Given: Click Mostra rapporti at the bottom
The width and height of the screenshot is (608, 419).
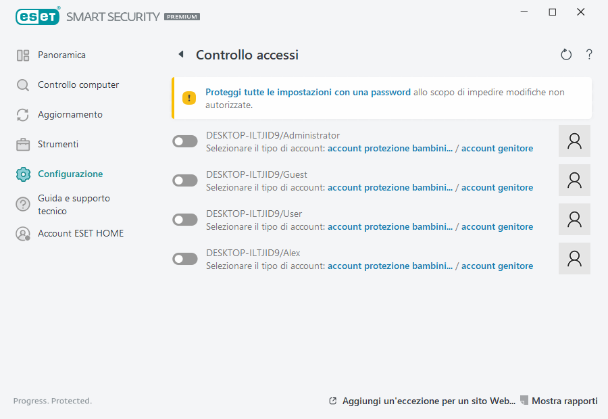Looking at the screenshot, I should pos(564,401).
